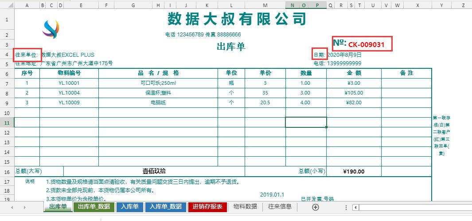The height and width of the screenshot is (221, 472).
Task: Click the phone number 13999999999
Action: [344, 63]
